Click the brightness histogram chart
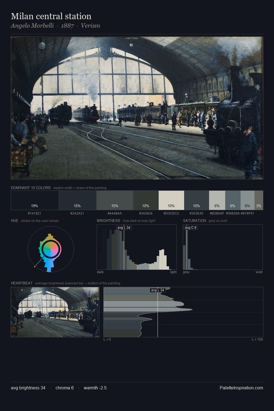The width and height of the screenshot is (274, 411). click(x=137, y=247)
